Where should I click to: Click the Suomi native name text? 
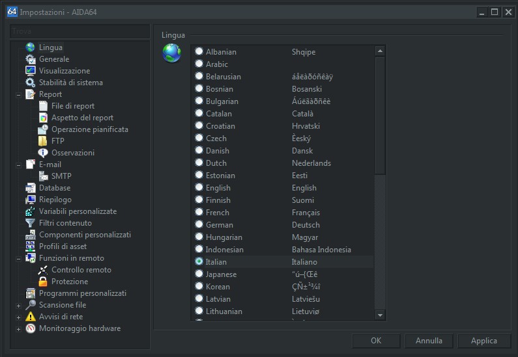tap(303, 200)
